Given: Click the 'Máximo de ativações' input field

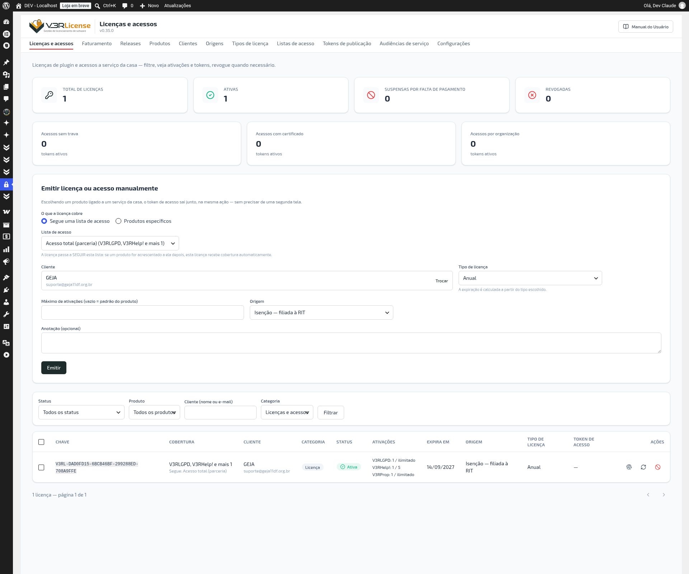Looking at the screenshot, I should [x=142, y=312].
